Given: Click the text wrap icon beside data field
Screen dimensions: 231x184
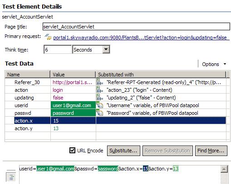Looking at the screenshot, I should [11, 177].
